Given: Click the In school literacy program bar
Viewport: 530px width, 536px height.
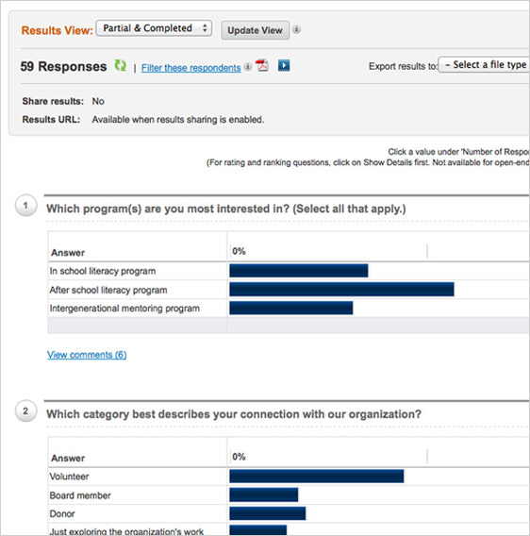Looking at the screenshot, I should click(x=299, y=271).
